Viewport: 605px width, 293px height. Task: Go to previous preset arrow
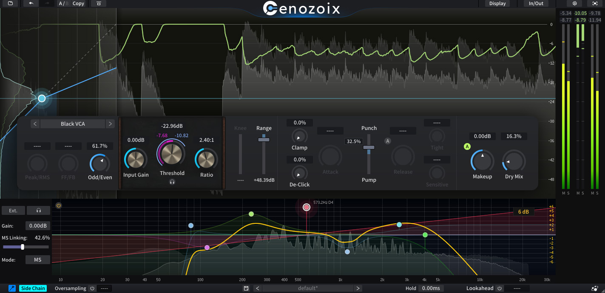[257, 288]
